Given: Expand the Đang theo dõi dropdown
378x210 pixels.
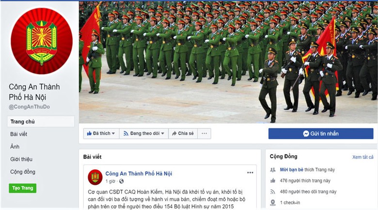Looking at the screenshot, I should 143,134.
